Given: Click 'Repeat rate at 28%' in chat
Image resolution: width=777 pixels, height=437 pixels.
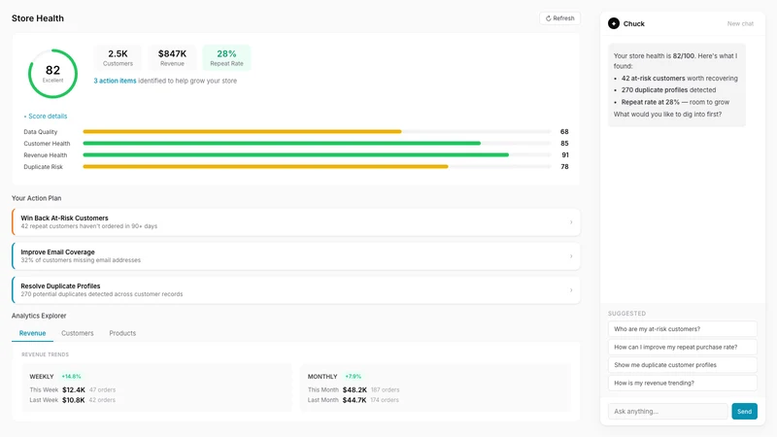Looking at the screenshot, I should tap(651, 102).
